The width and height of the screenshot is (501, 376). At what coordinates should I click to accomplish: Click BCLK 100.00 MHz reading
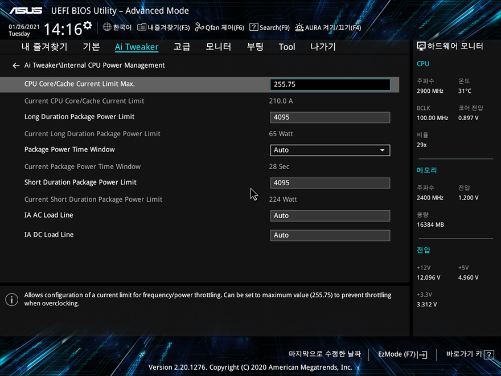(x=432, y=118)
